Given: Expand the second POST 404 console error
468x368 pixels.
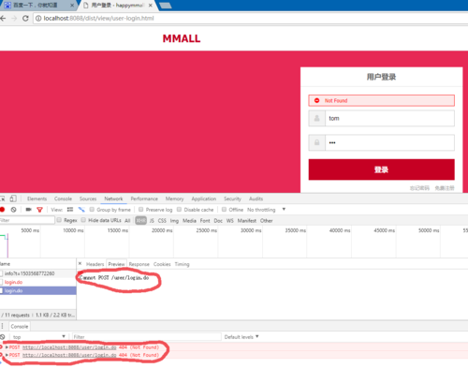Looking at the screenshot, I should pos(7,355).
